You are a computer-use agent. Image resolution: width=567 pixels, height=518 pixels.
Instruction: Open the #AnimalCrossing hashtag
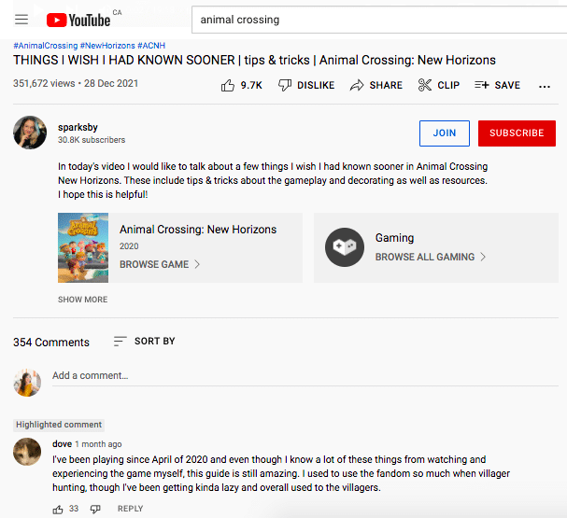(x=46, y=46)
